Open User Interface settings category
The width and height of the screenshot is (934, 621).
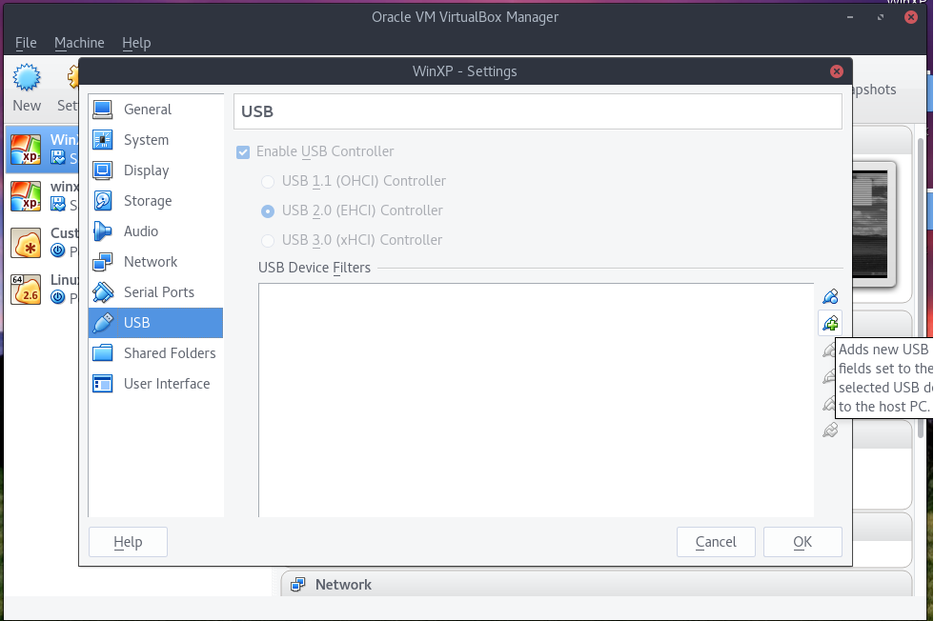click(x=155, y=384)
